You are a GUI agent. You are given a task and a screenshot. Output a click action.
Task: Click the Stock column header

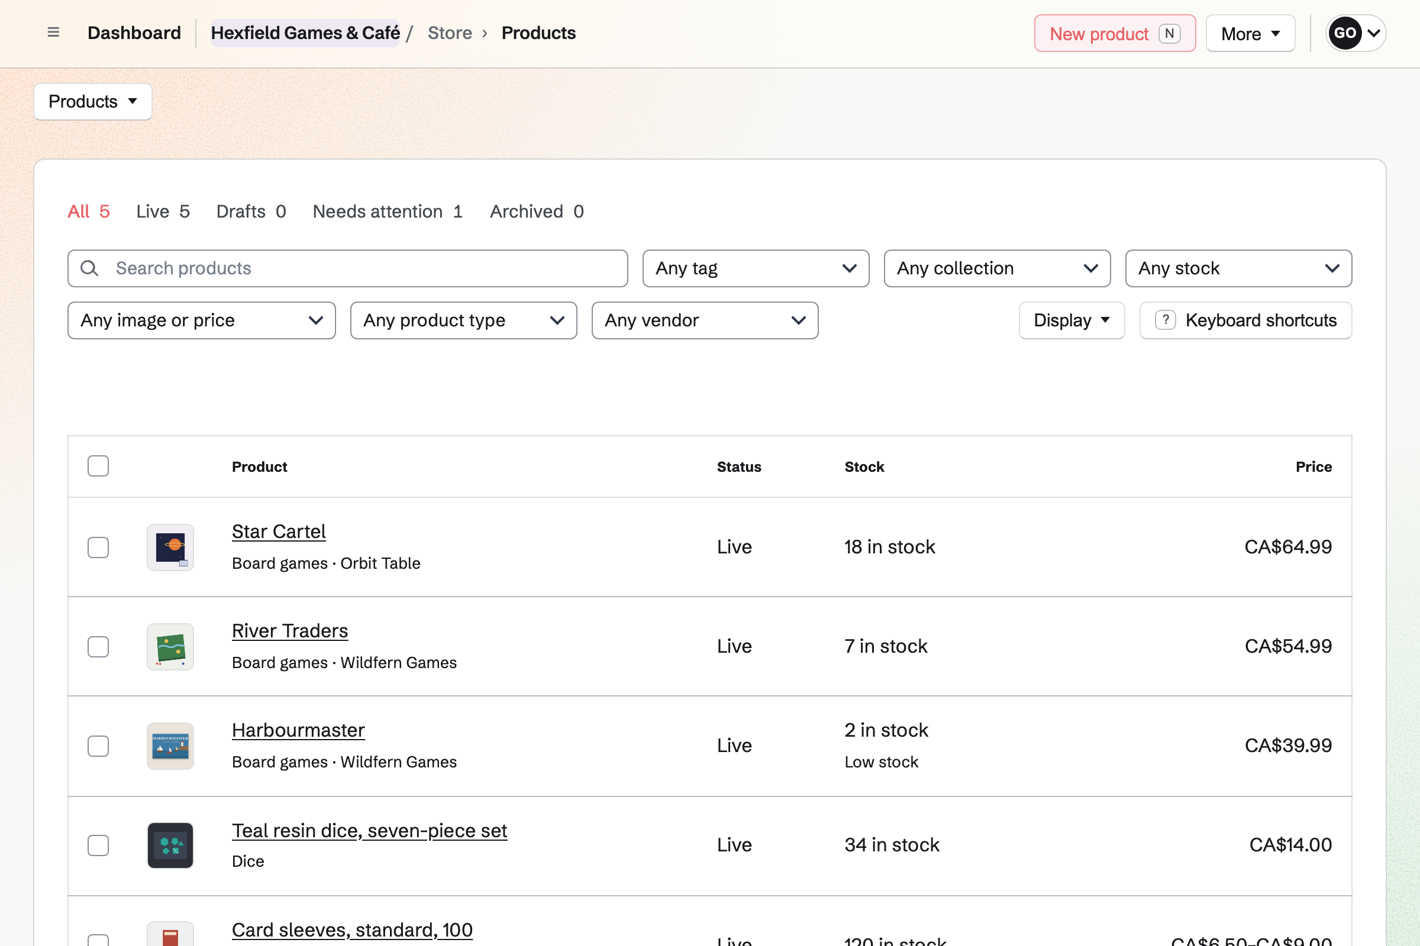(864, 466)
